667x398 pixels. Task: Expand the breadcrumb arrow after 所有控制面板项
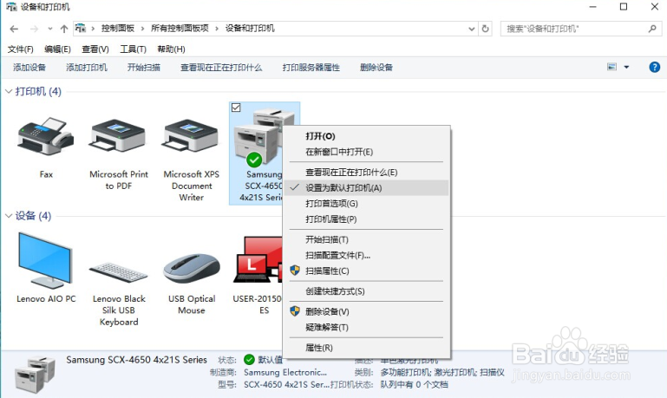coord(217,29)
